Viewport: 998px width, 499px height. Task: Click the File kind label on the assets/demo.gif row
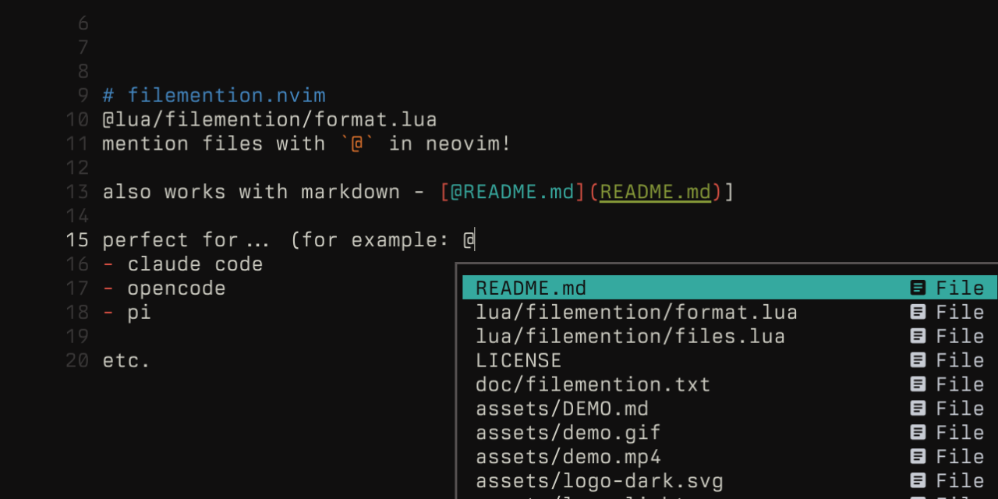(x=960, y=433)
